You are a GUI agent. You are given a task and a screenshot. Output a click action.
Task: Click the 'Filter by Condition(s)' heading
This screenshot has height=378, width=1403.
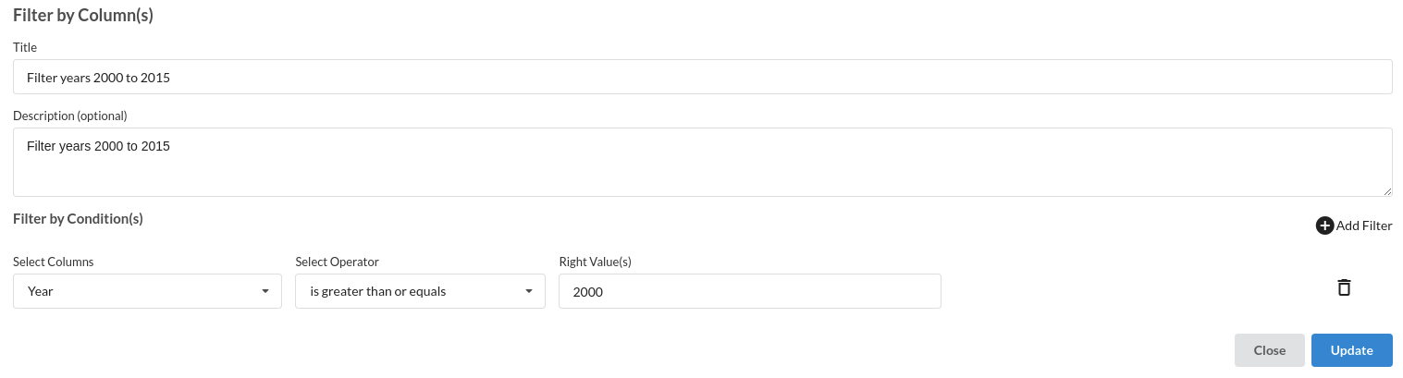pyautogui.click(x=78, y=219)
